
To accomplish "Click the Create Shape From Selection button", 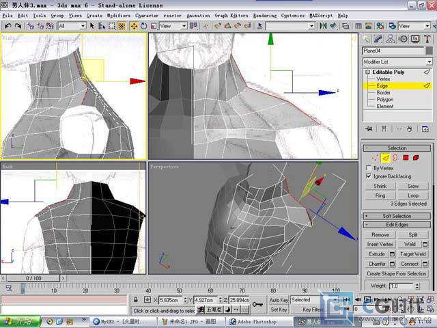I will point(397,273).
